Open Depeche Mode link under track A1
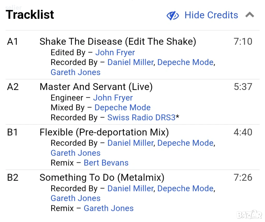Screen dimensions: 265x222 coord(185,62)
